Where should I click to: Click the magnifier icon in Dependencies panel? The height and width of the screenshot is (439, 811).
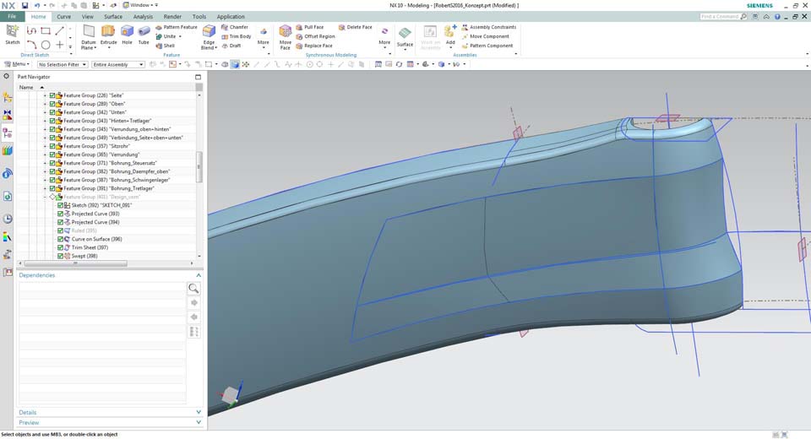[x=193, y=288]
